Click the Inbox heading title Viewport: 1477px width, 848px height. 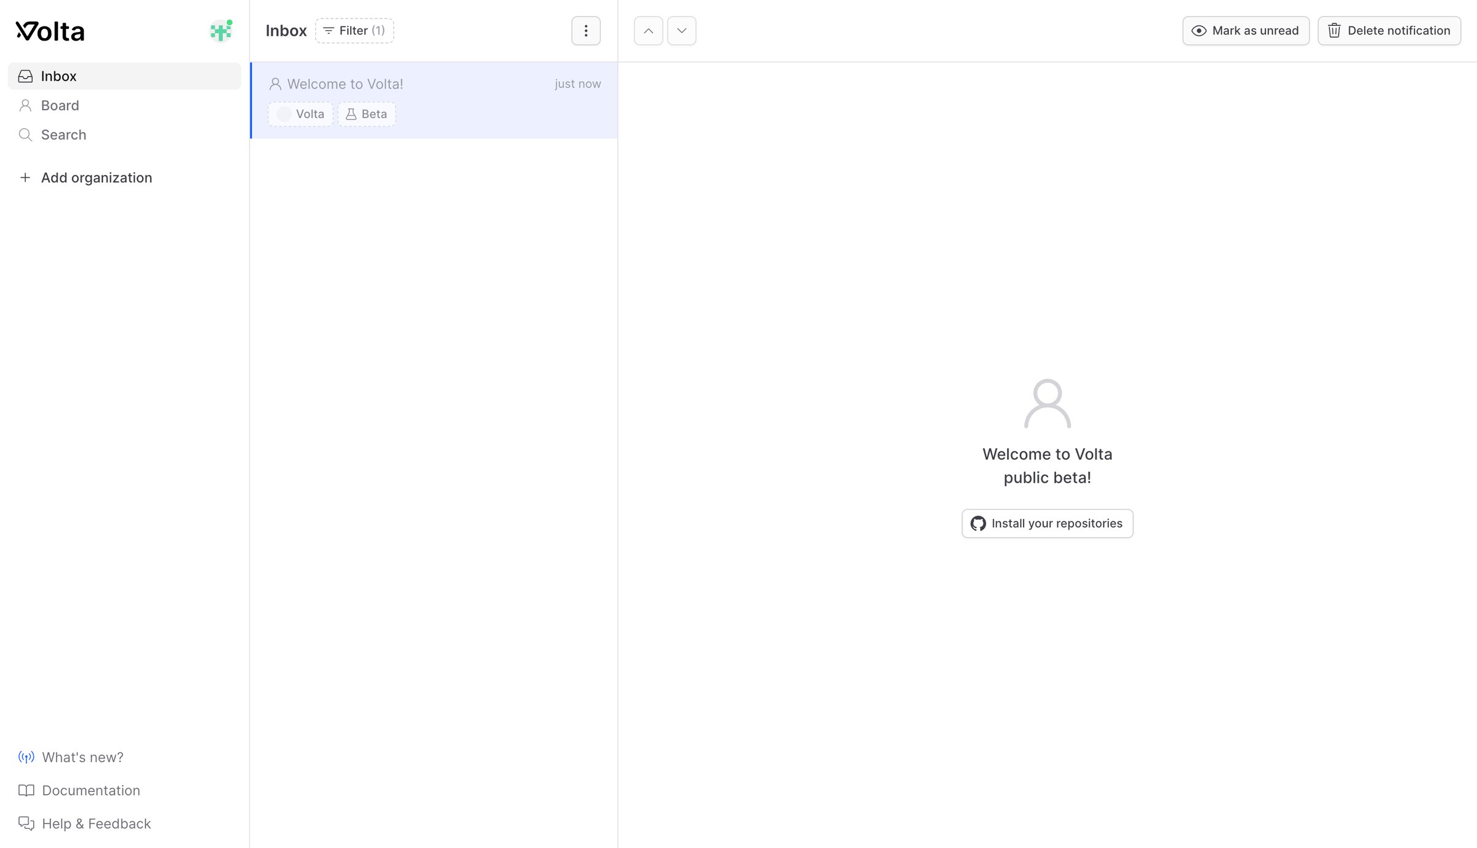pyautogui.click(x=286, y=31)
